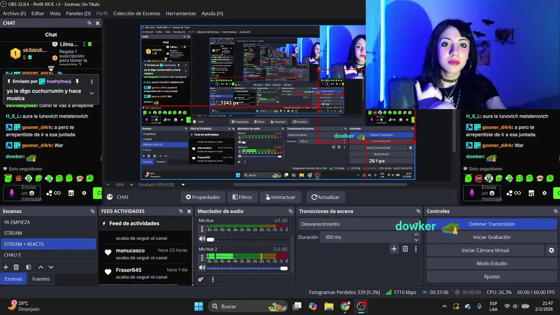560x315 pixels.
Task: Move the selected scene down
Action: coord(51,267)
